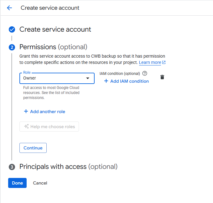
Task: Click the plus icon beside Add another role
Action: point(26,112)
